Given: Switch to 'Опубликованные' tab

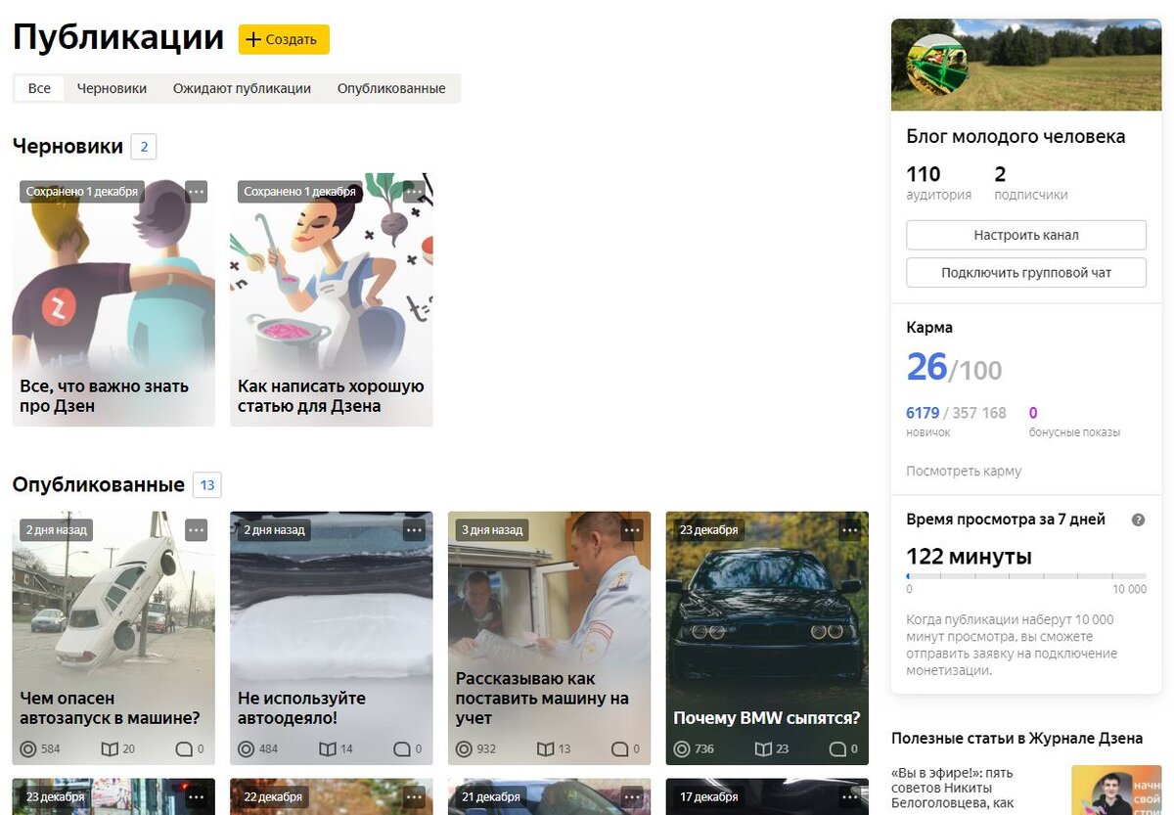Looking at the screenshot, I should [391, 88].
